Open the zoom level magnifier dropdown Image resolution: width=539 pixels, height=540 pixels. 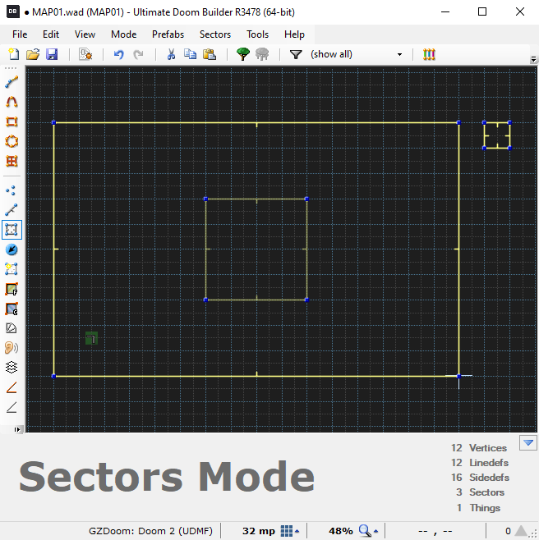coord(368,531)
